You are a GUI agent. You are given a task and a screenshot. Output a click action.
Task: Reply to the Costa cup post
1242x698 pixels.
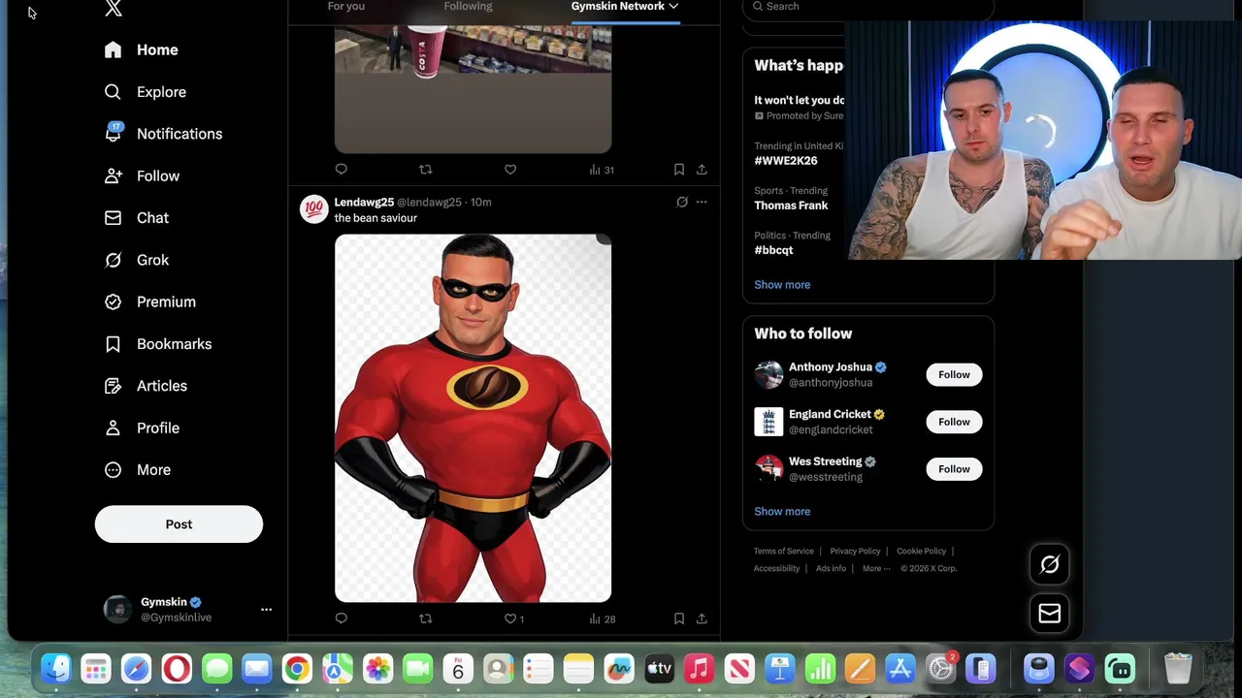tap(341, 170)
